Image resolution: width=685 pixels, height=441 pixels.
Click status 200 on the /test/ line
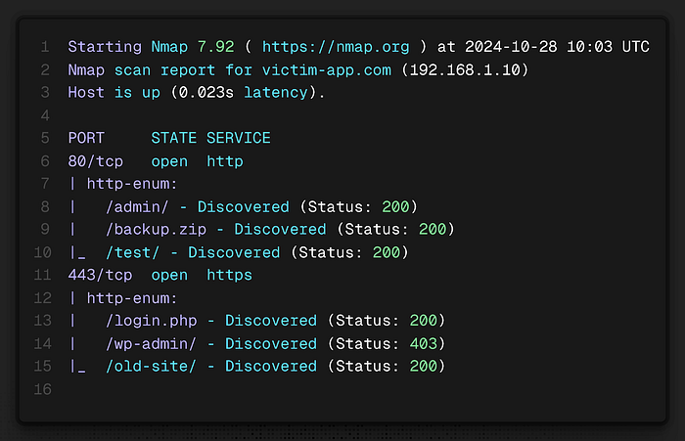(x=387, y=253)
